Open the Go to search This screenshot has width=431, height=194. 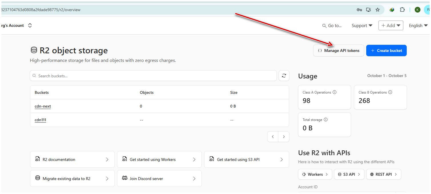pyautogui.click(x=332, y=25)
